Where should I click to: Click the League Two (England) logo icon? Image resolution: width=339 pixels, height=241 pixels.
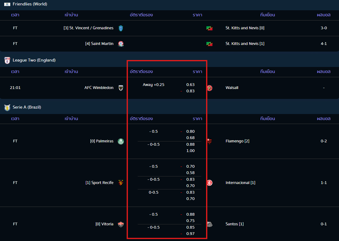coord(7,60)
